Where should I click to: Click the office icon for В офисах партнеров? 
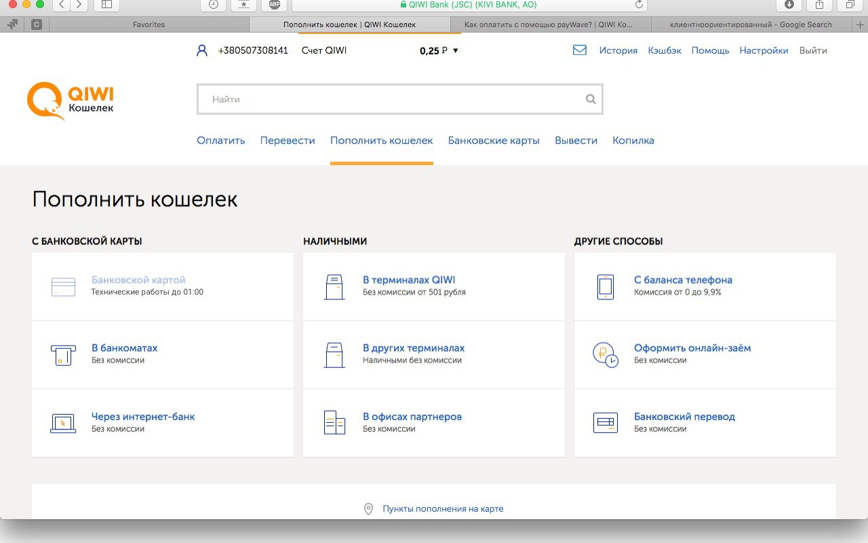pos(334,423)
